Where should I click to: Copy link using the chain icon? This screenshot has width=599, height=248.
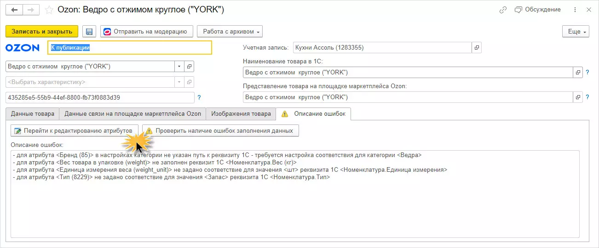click(503, 10)
